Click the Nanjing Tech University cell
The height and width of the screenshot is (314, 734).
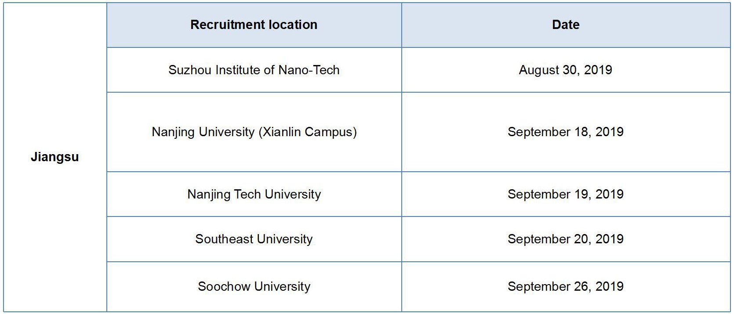(254, 195)
